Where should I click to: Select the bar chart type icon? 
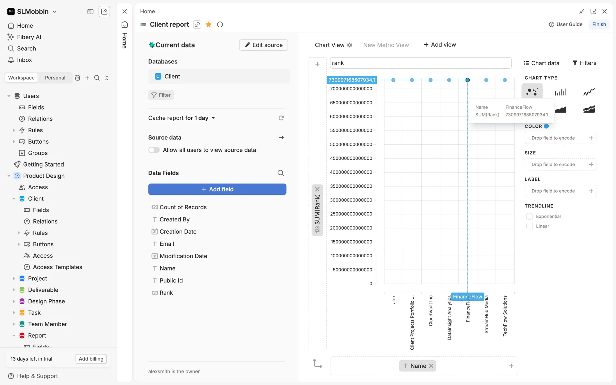click(x=560, y=92)
